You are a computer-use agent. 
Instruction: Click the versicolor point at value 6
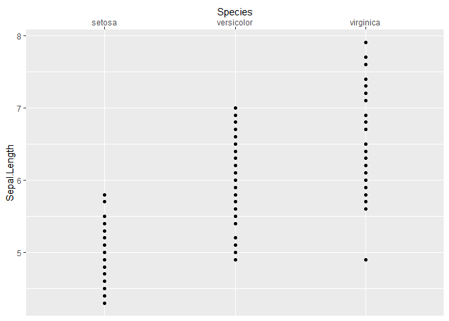(235, 181)
